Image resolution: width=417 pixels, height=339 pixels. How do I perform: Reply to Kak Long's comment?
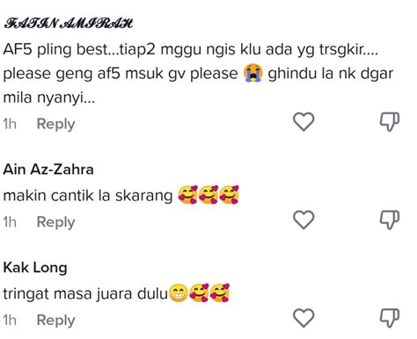tap(55, 321)
